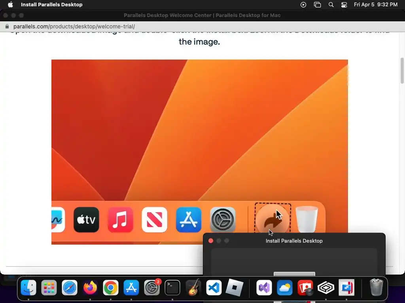405x303 pixels.
Task: Click the News icon in the tutorial image
Action: pos(155,220)
